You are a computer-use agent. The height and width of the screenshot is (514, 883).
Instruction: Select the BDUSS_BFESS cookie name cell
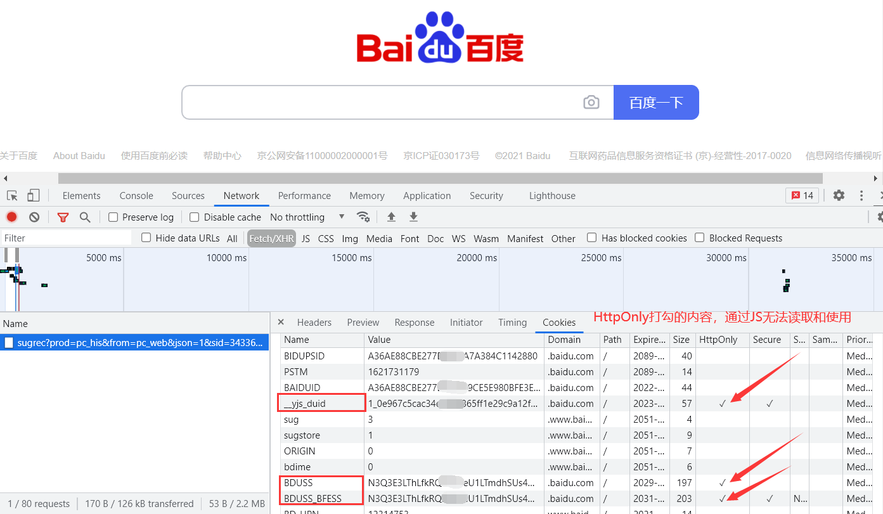(x=323, y=498)
